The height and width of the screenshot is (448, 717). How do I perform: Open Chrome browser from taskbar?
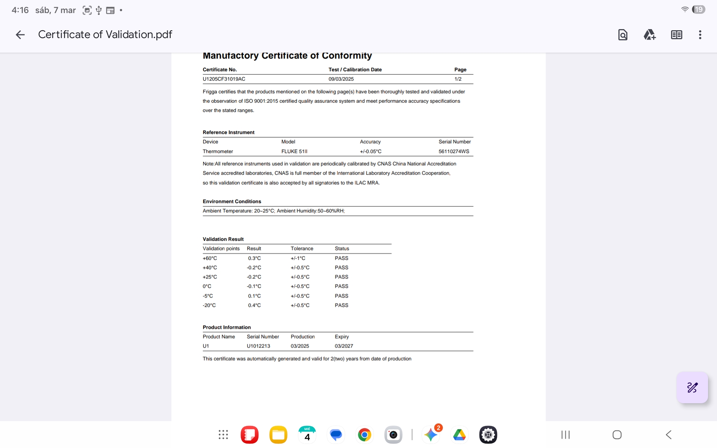(364, 435)
